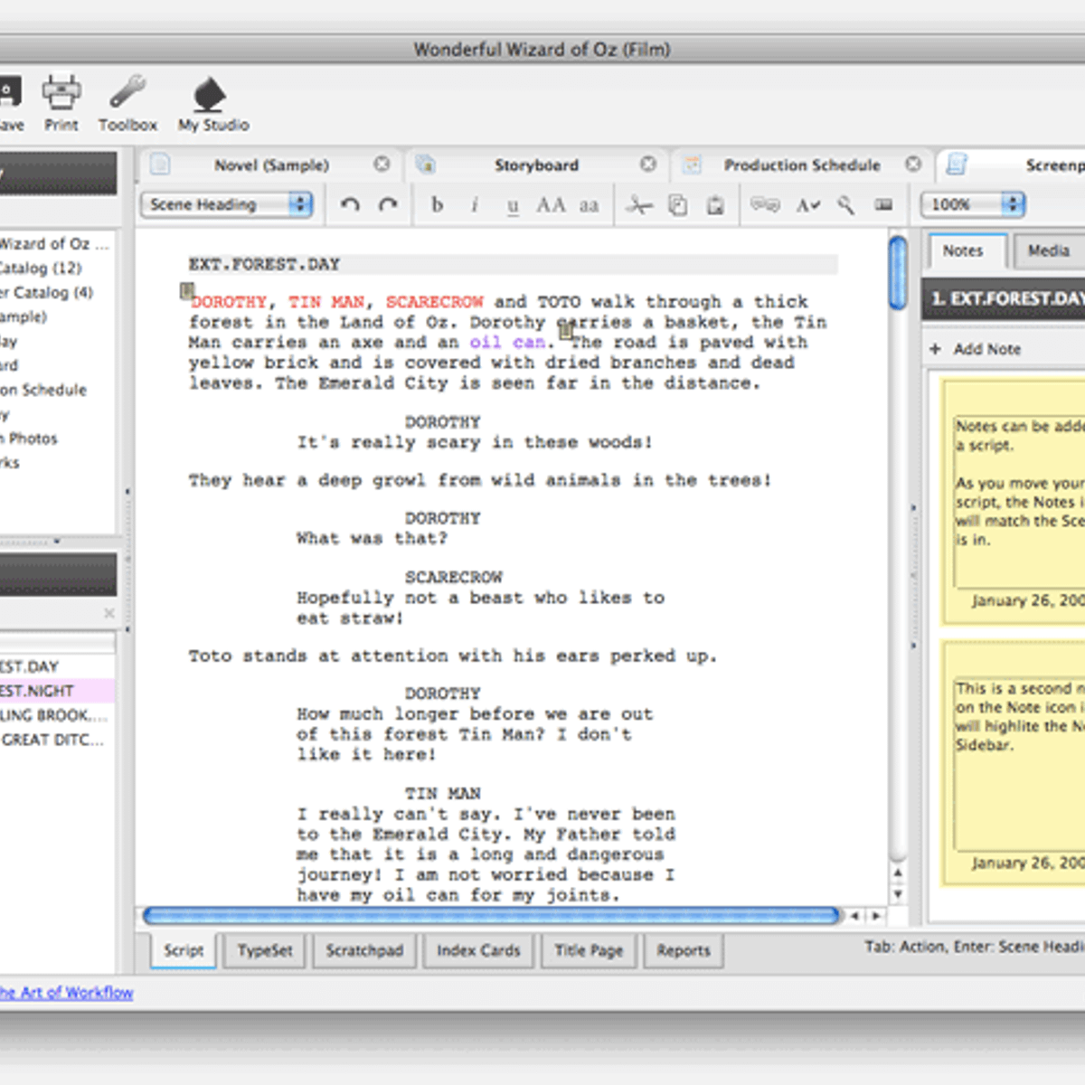Image resolution: width=1085 pixels, height=1085 pixels.
Task: Close the Storyboard tab
Action: (648, 164)
